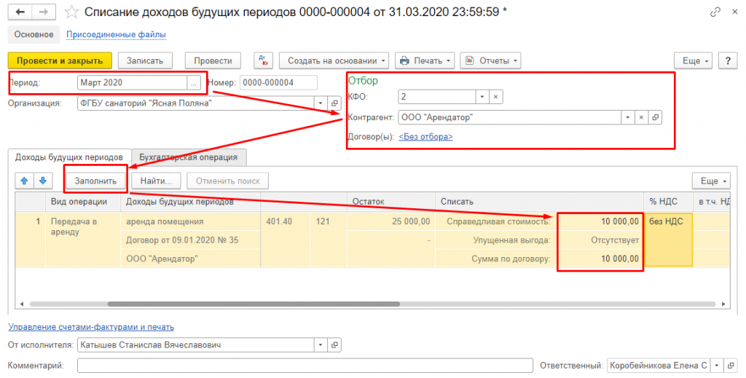Move row up with blue arrow
Image resolution: width=746 pixels, height=378 pixels.
pos(24,181)
